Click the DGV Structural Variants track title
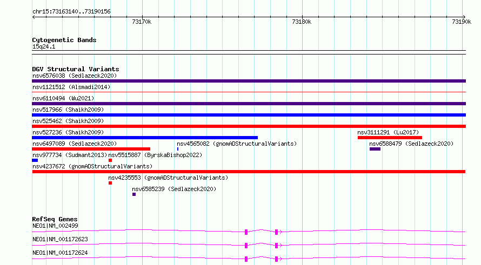The image size is (481, 265). [76, 69]
